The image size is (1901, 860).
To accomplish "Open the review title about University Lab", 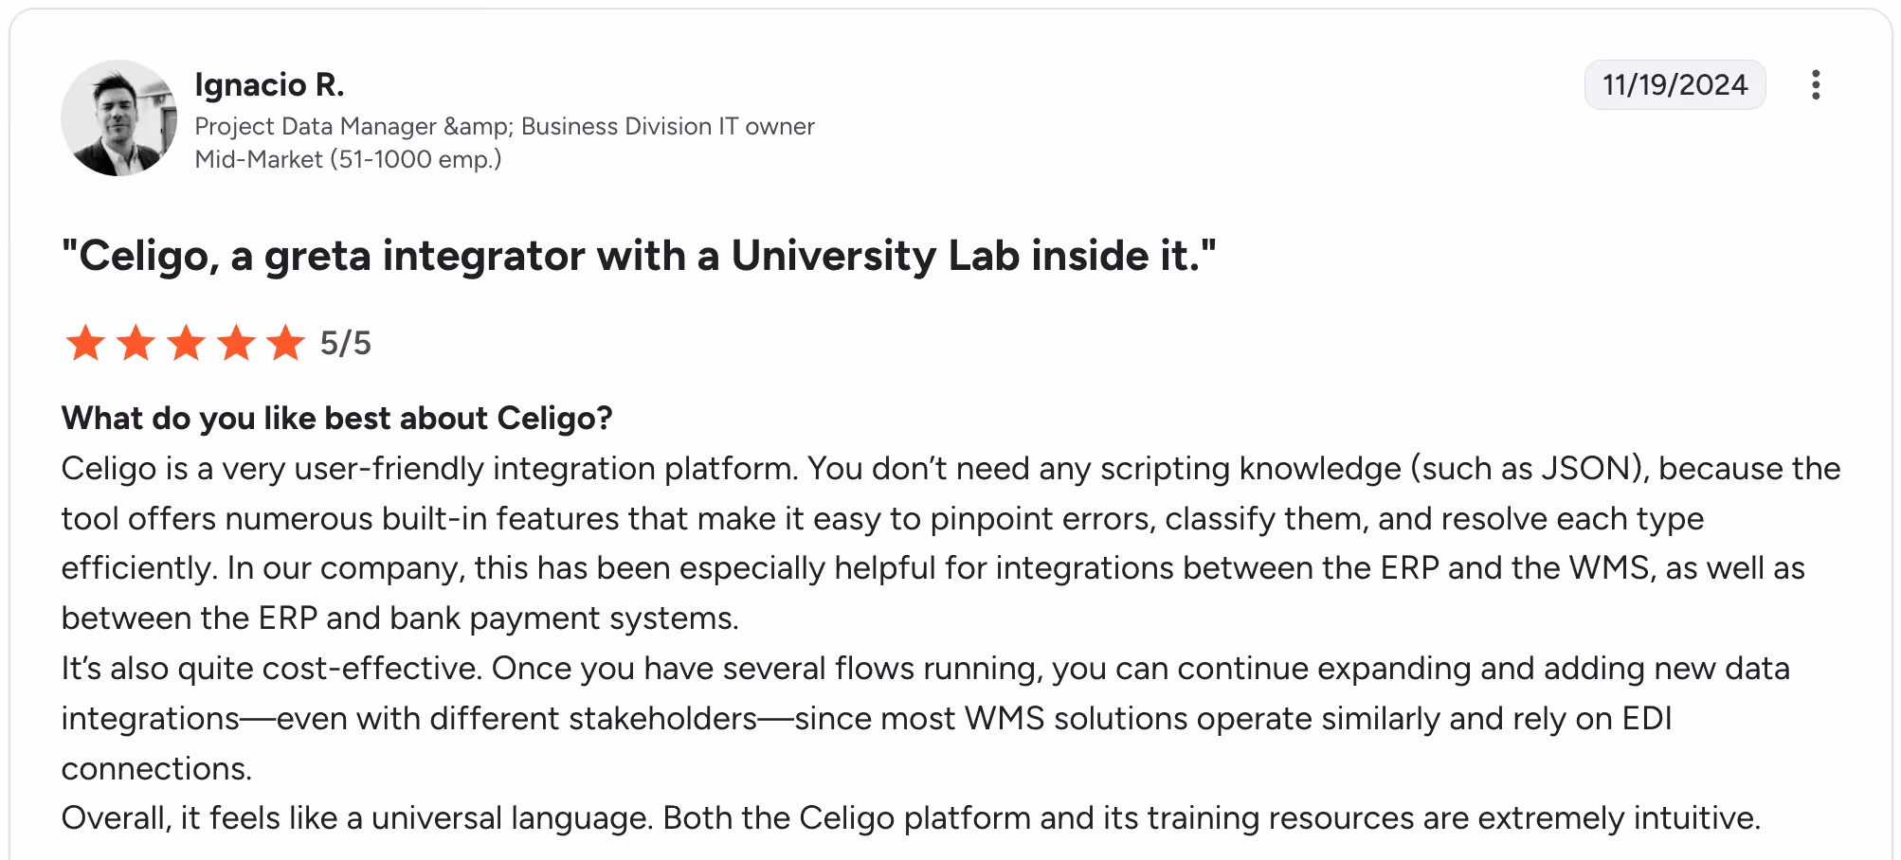I will click(x=639, y=256).
